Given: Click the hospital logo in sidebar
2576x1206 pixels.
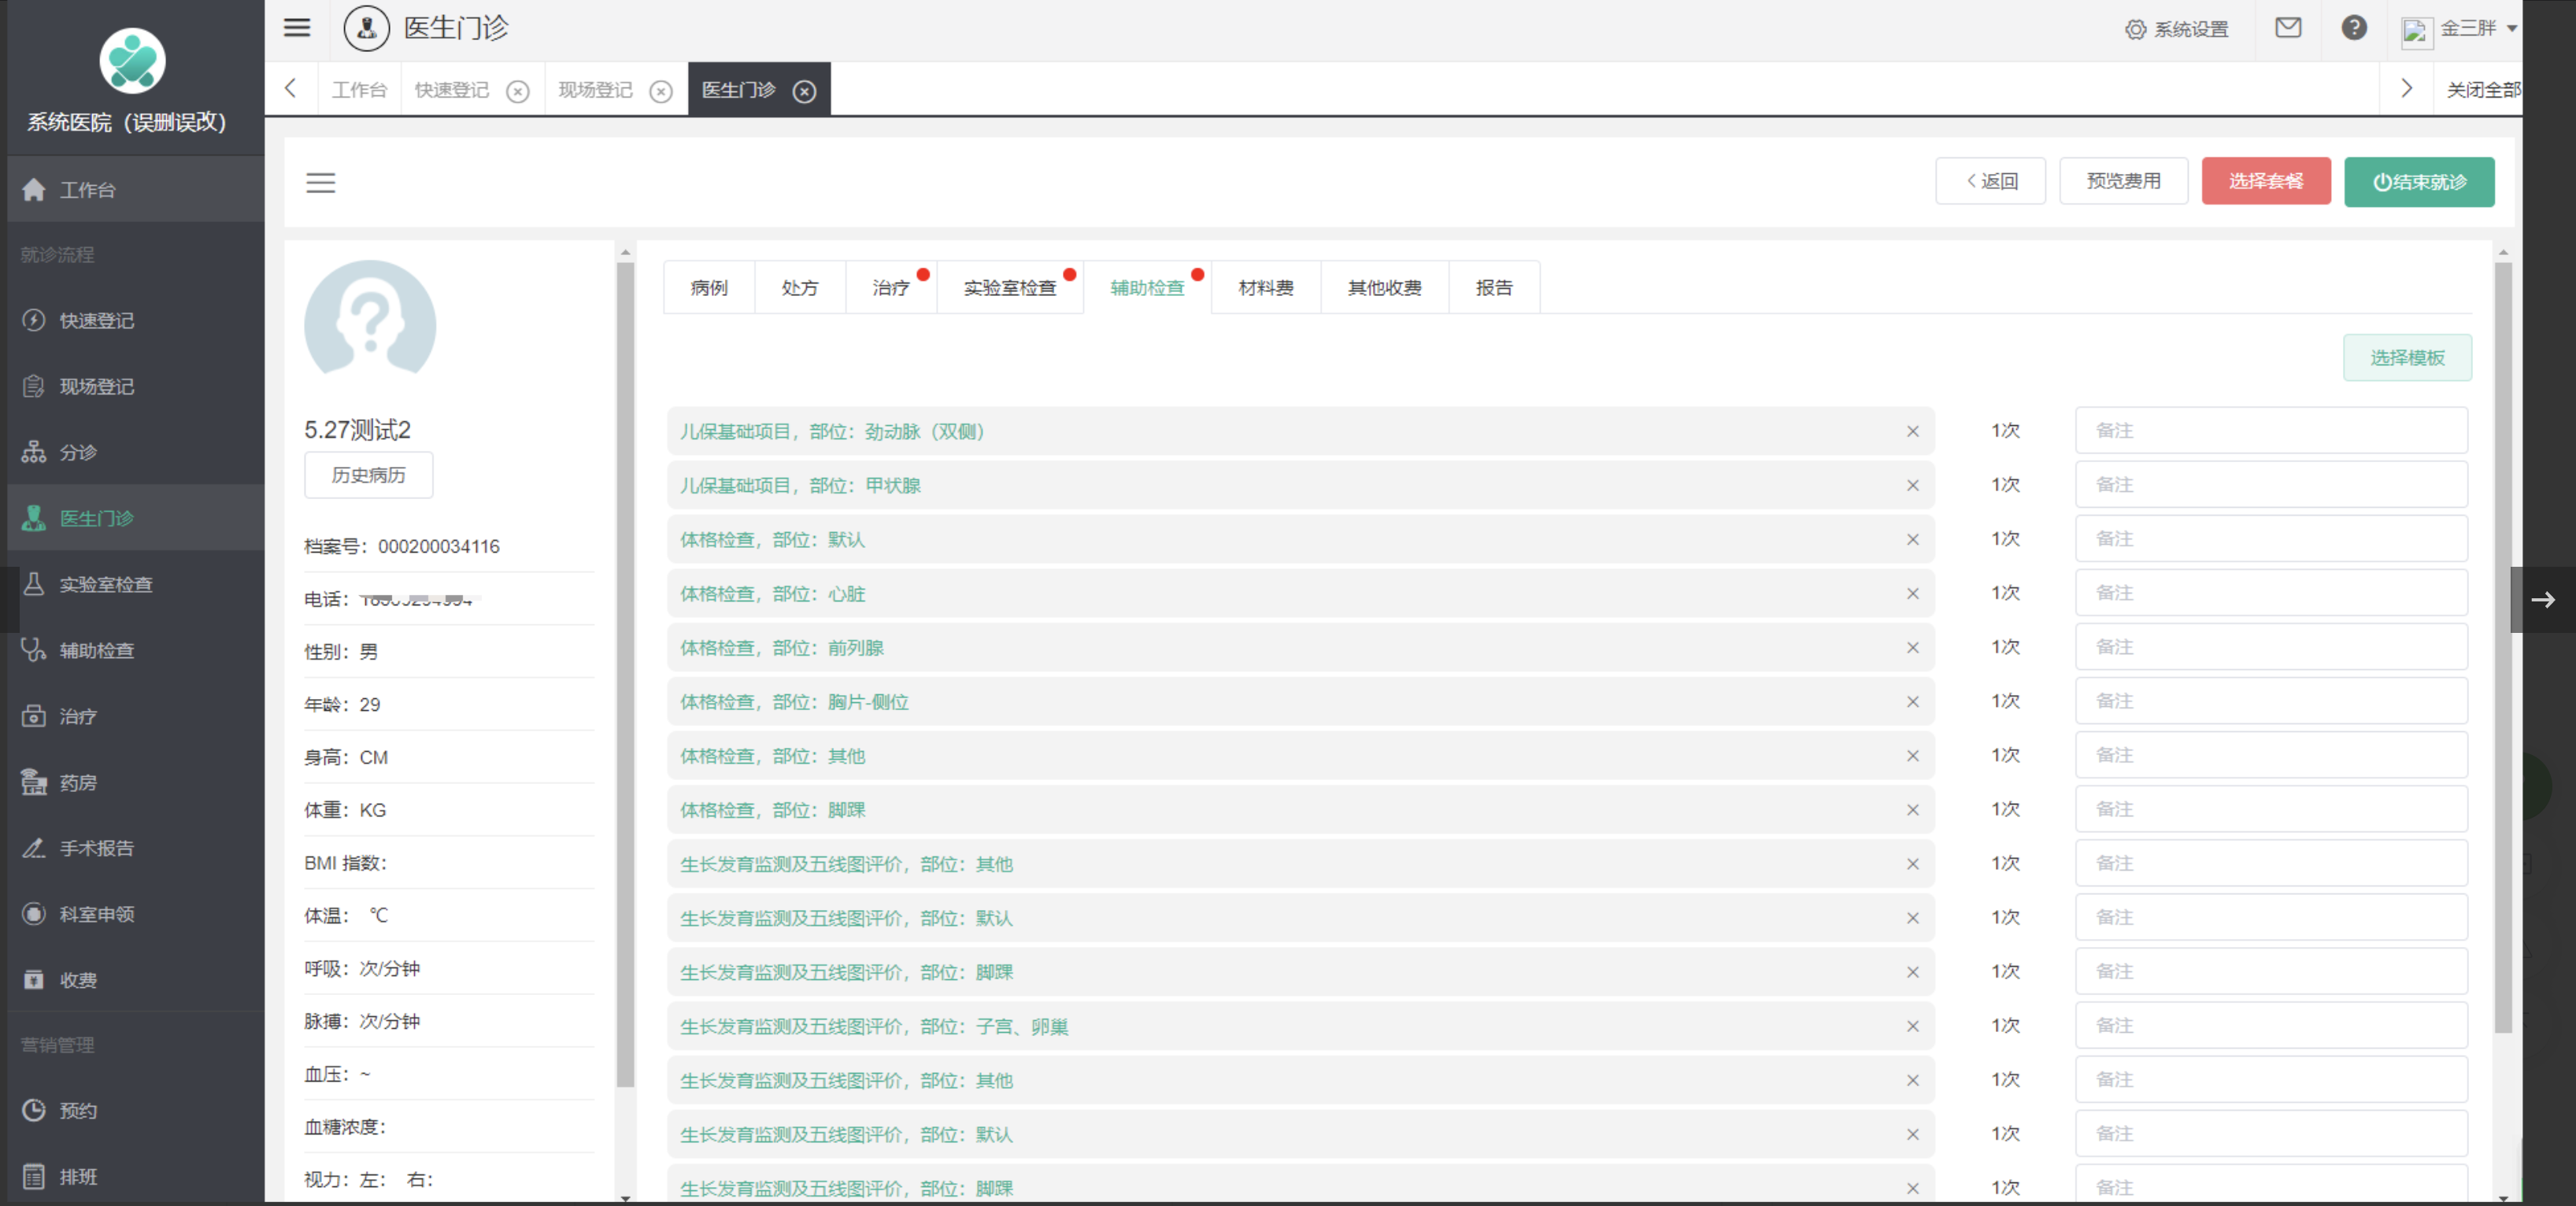Looking at the screenshot, I should tap(132, 60).
